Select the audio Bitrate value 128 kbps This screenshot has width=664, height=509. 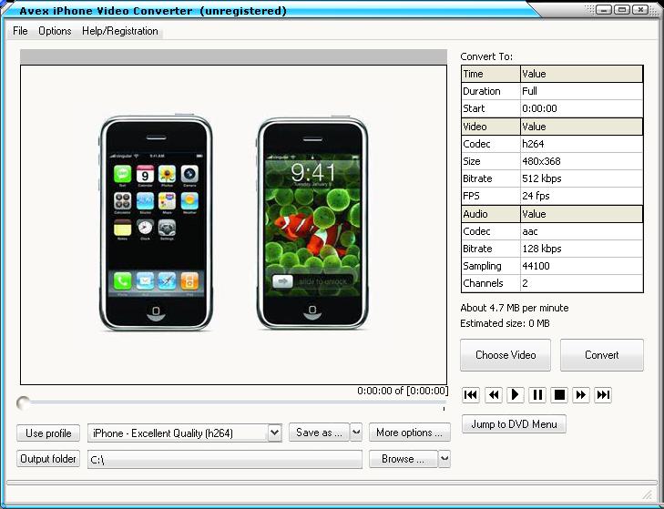581,249
